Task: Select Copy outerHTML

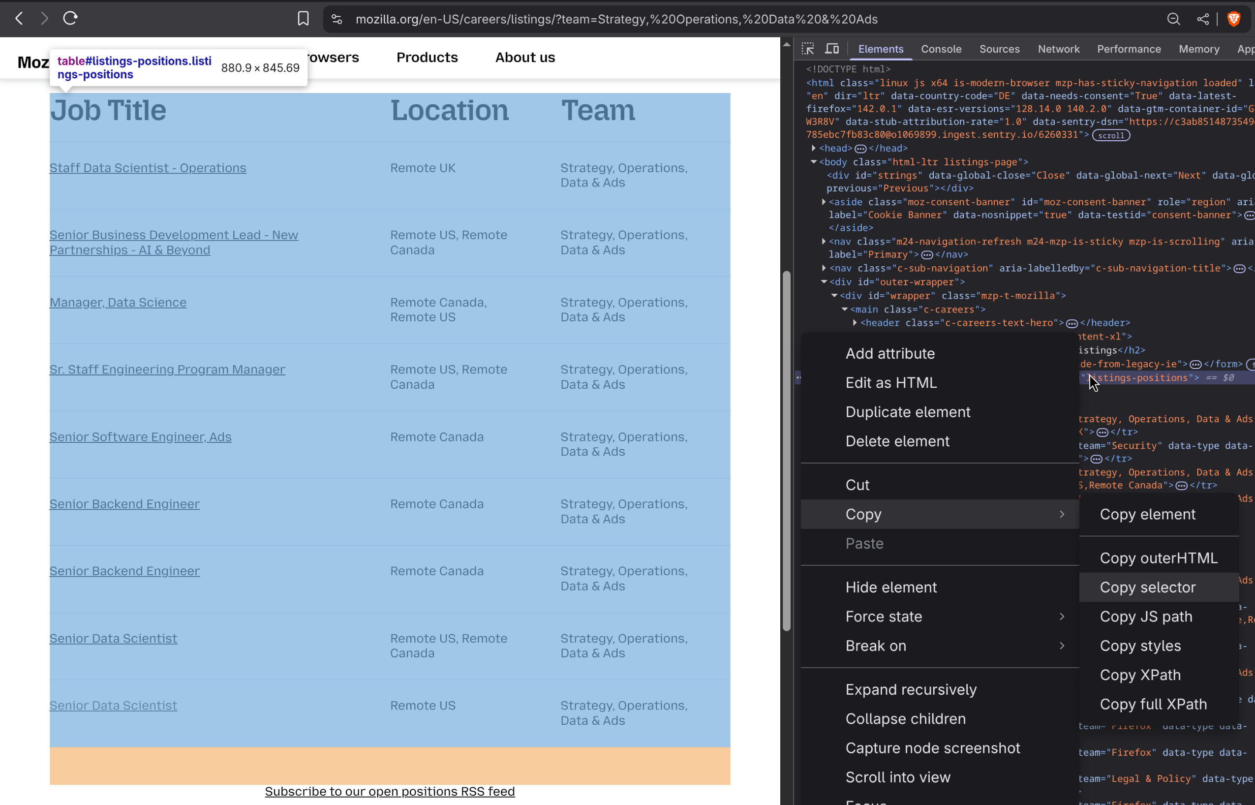Action: coord(1159,559)
